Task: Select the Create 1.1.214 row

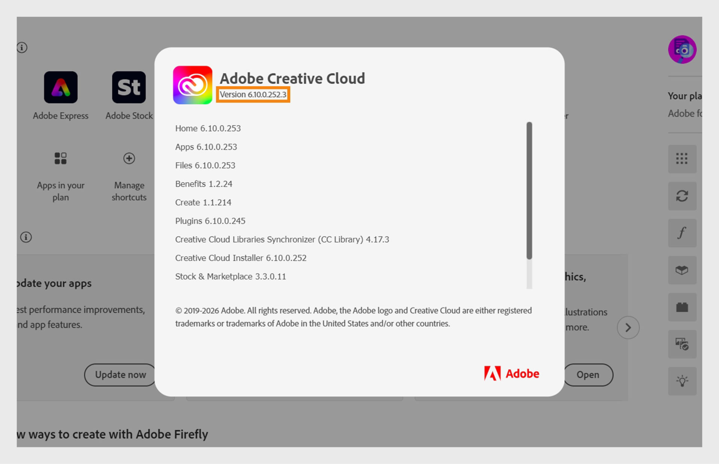Action: pyautogui.click(x=203, y=202)
